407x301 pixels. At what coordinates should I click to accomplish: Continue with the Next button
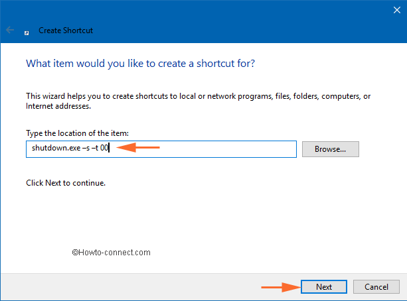tap(324, 286)
